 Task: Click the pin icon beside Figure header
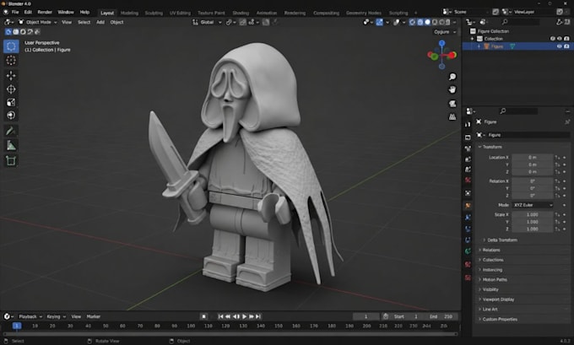pos(567,121)
